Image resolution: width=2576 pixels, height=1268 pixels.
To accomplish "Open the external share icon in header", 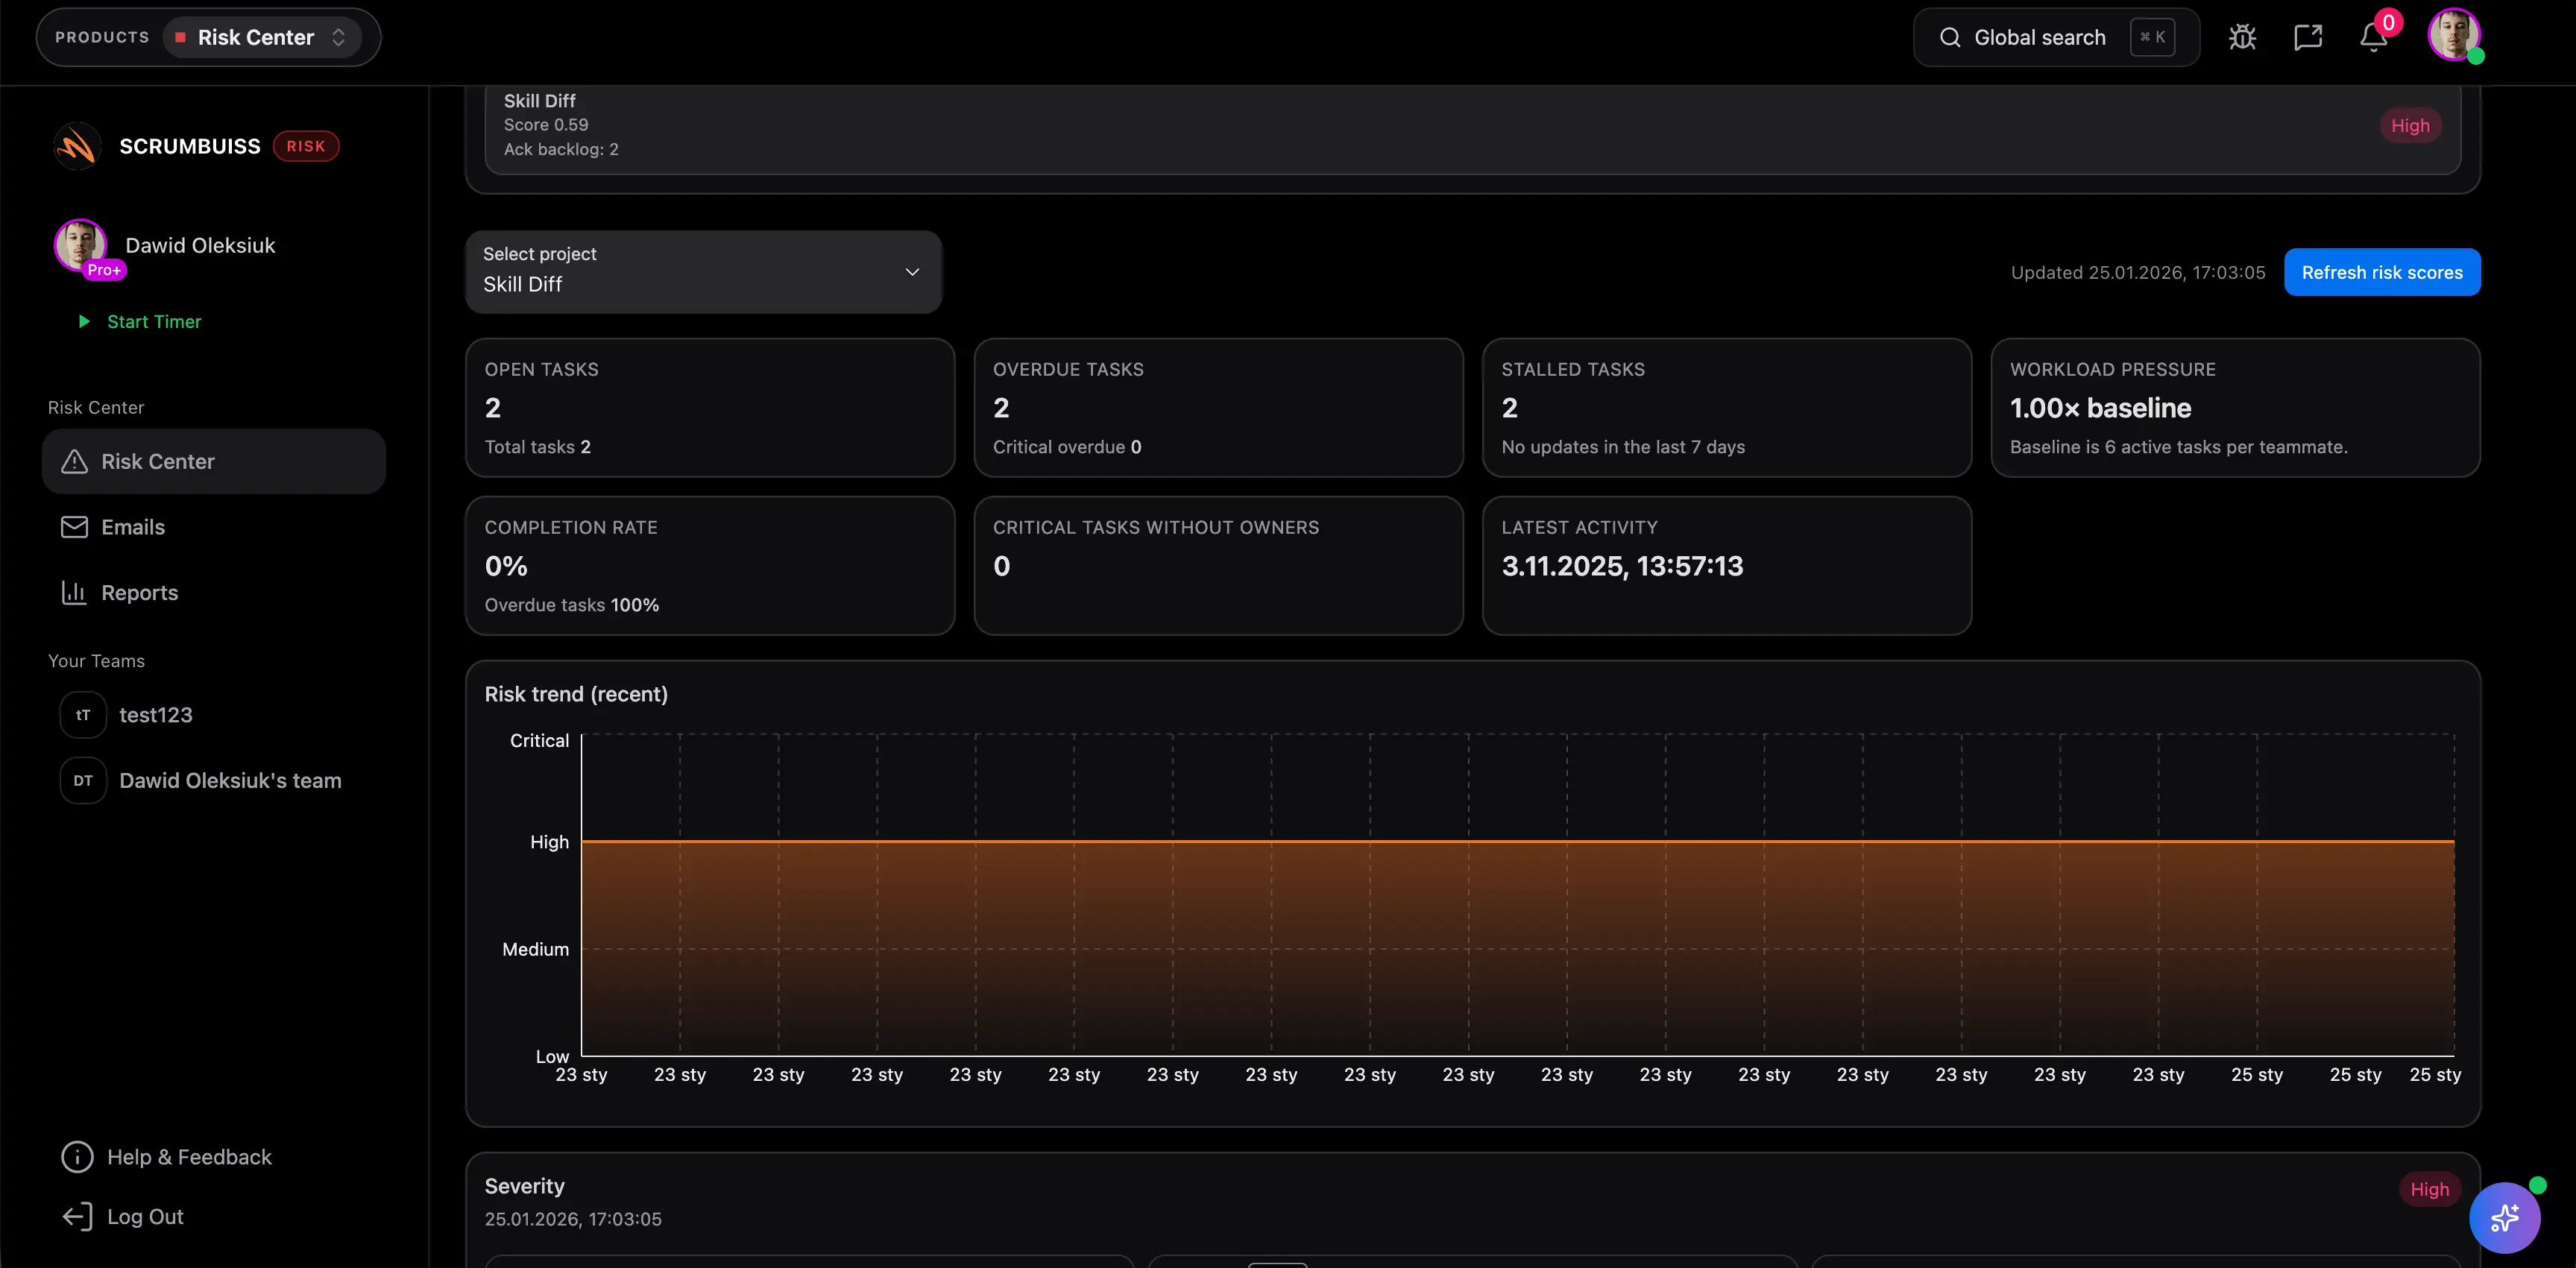I will (2308, 38).
